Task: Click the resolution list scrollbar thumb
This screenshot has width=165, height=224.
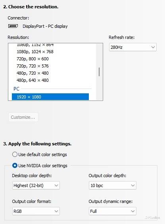Action: [99, 72]
